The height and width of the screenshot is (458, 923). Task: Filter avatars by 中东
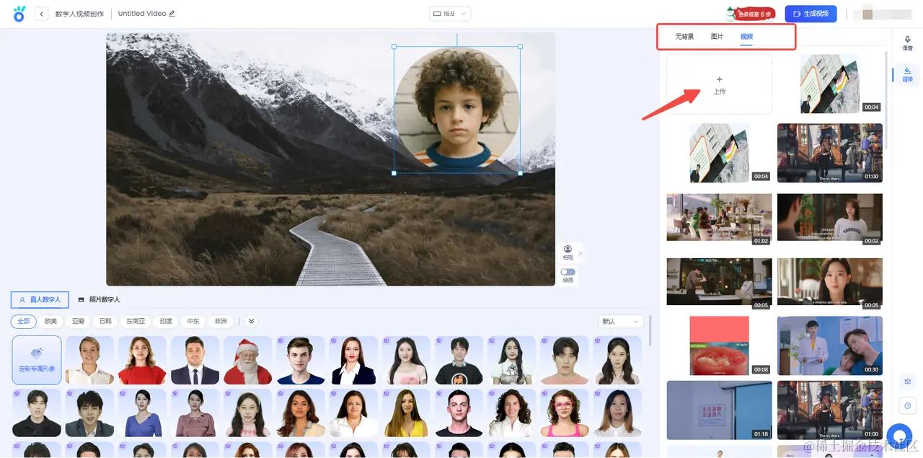tap(193, 322)
